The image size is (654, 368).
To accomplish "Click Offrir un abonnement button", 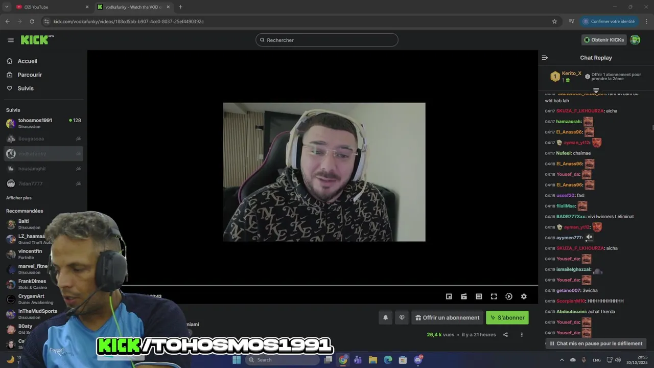I will click(447, 317).
